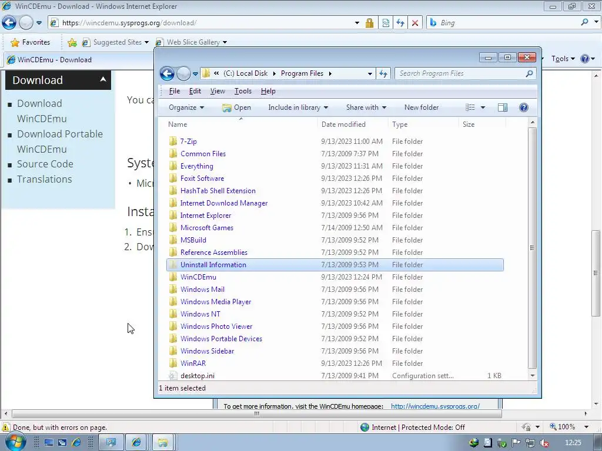The height and width of the screenshot is (451, 602).
Task: Open the View menu in Explorer
Action: click(x=218, y=91)
